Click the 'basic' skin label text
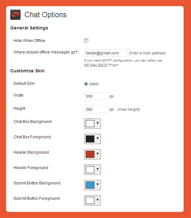The width and height of the screenshot is (191, 218). click(x=94, y=84)
